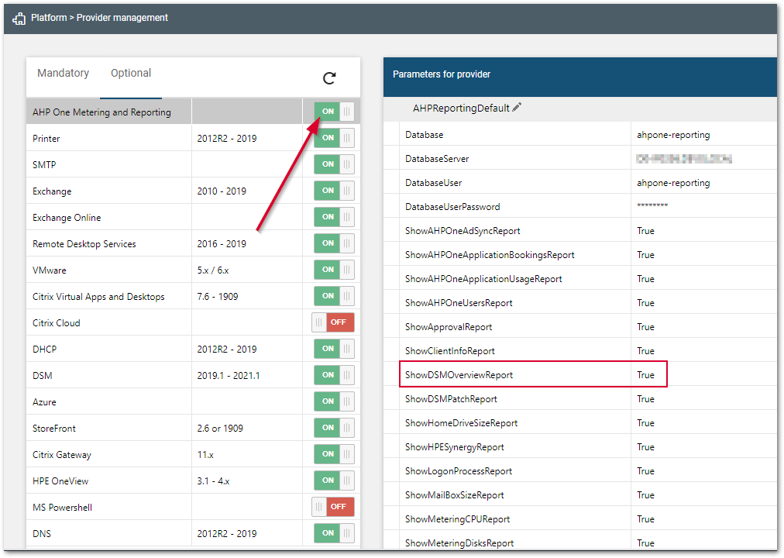Click the ShowAHPOneApplicationUsageReport parameter
784x558 pixels.
(483, 279)
